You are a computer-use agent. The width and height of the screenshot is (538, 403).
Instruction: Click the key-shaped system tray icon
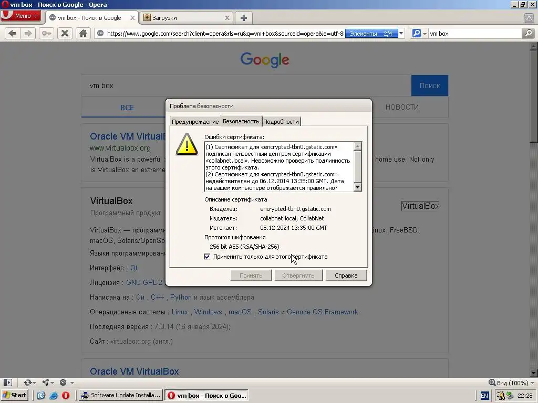point(501,396)
